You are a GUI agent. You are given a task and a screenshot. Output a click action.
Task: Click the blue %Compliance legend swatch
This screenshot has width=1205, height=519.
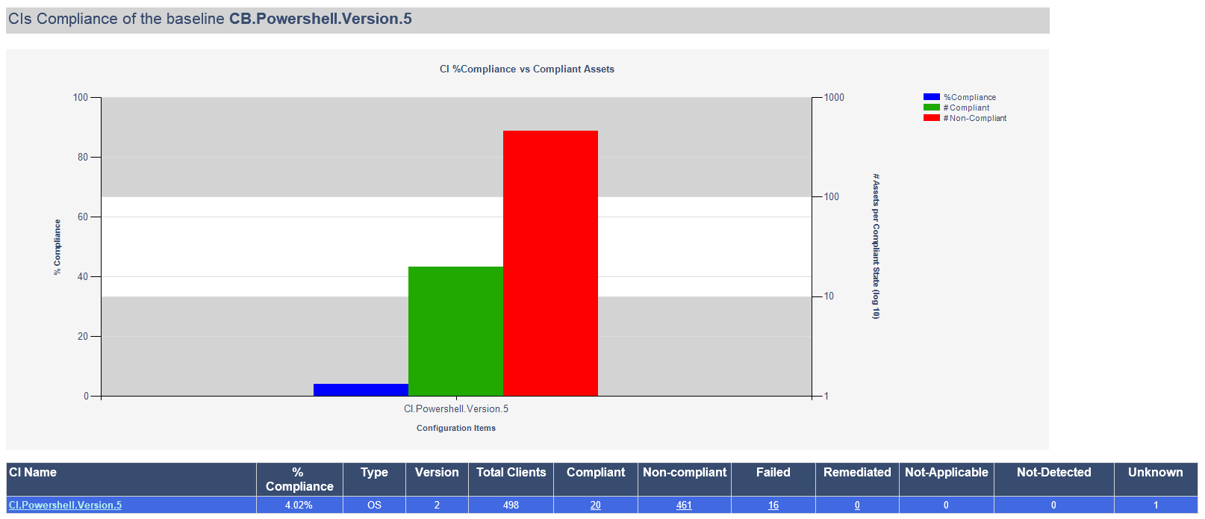tap(931, 97)
